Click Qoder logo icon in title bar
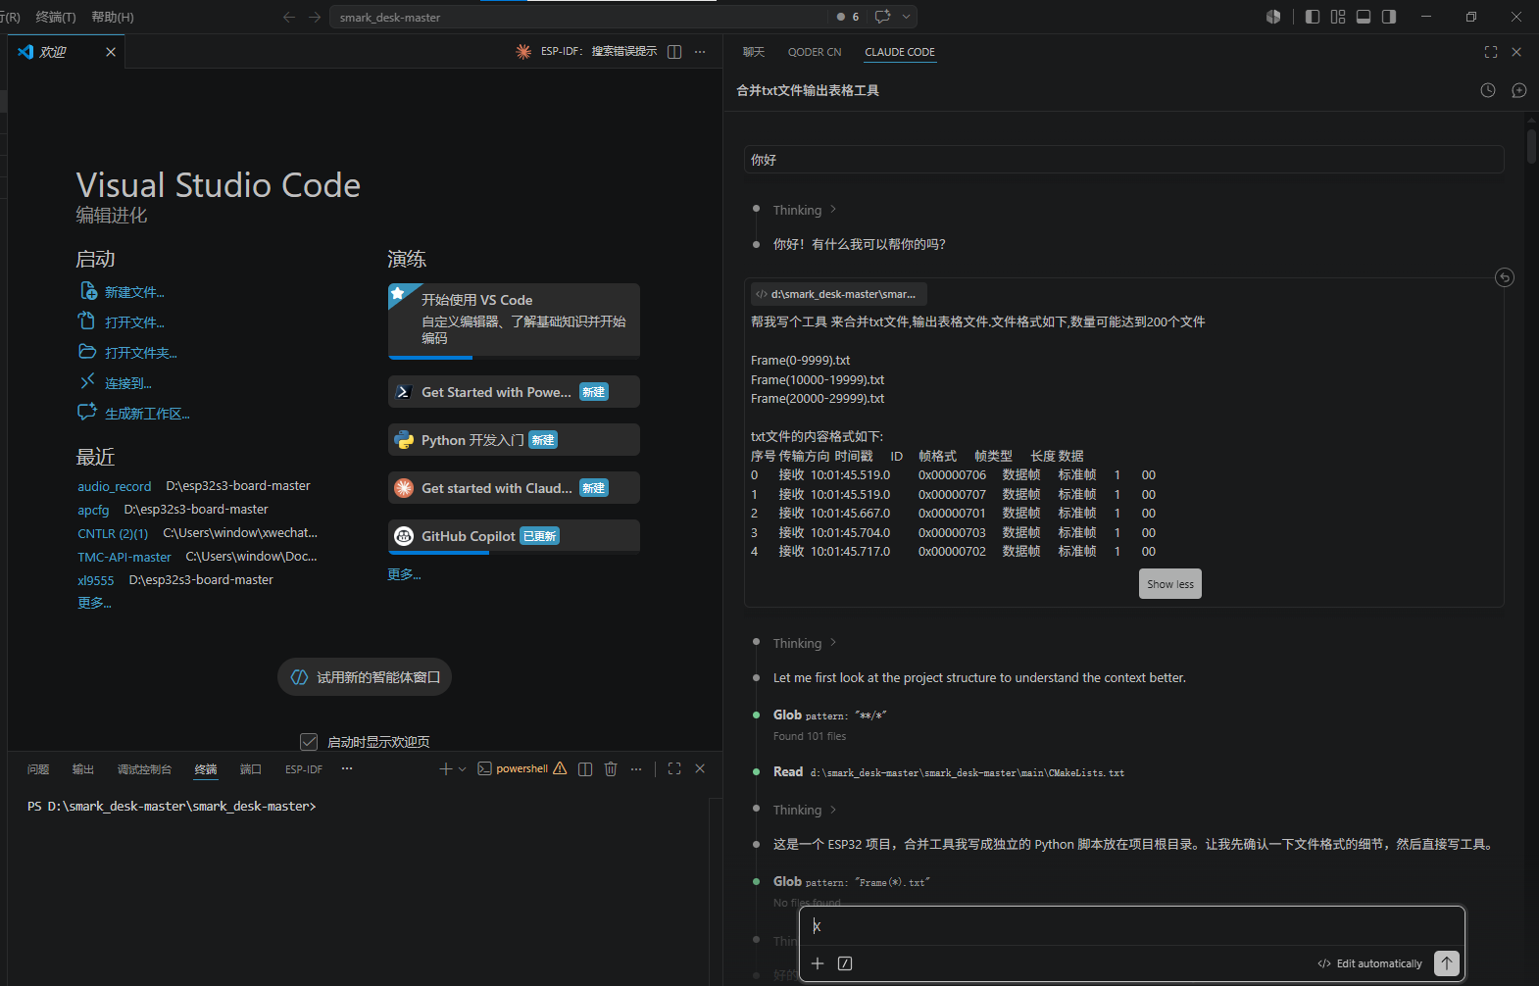Screen dimensions: 1539x986 coord(1273,17)
